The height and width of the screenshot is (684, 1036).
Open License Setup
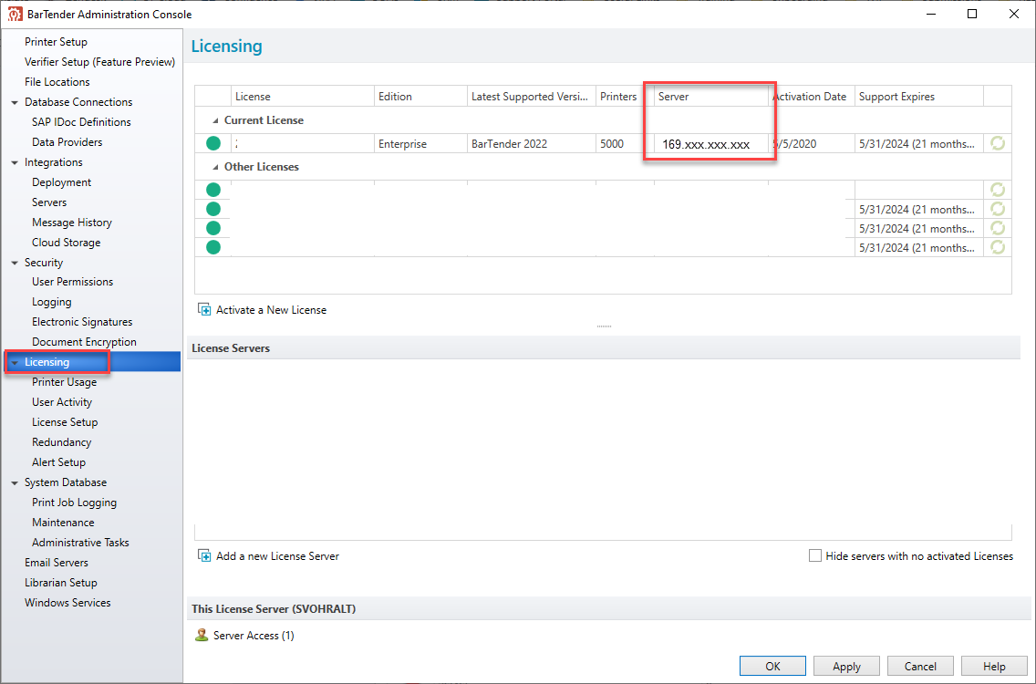[x=65, y=422]
